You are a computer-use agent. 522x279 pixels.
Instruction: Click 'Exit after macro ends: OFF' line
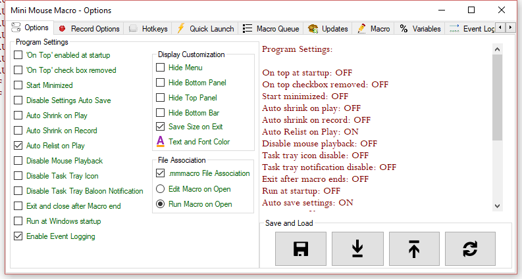[x=315, y=179]
